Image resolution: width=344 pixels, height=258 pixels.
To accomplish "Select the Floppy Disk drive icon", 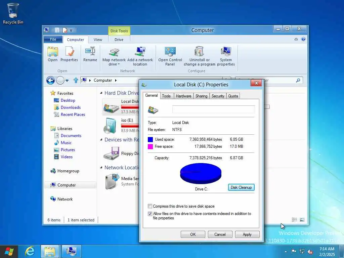I will (x=111, y=153).
